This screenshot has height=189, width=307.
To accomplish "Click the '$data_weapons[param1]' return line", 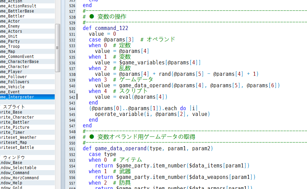I will [x=175, y=177].
